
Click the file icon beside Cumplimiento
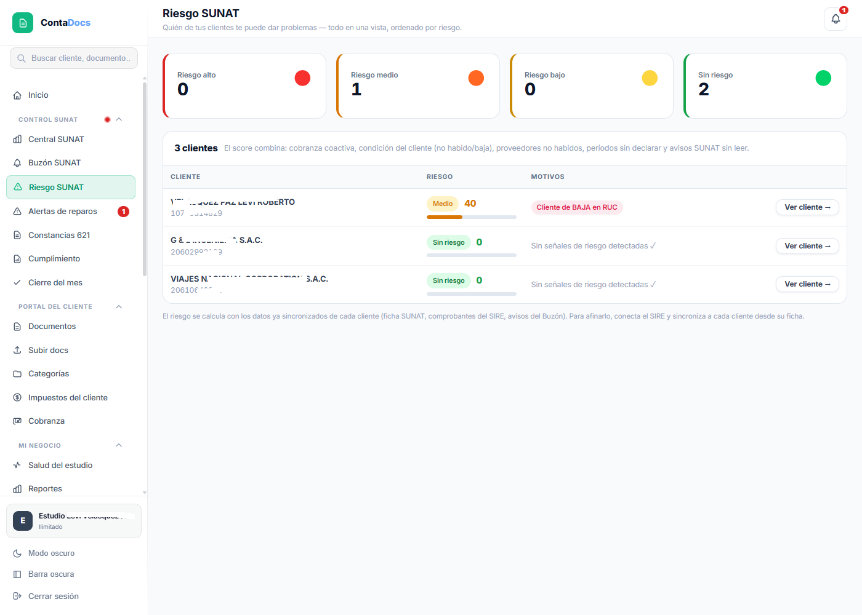pyautogui.click(x=17, y=259)
